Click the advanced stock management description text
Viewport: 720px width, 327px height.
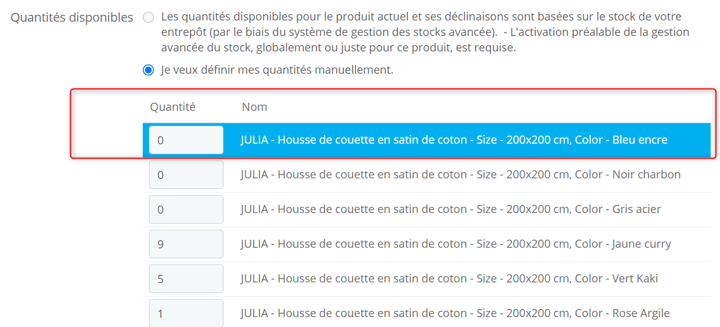pos(425,32)
